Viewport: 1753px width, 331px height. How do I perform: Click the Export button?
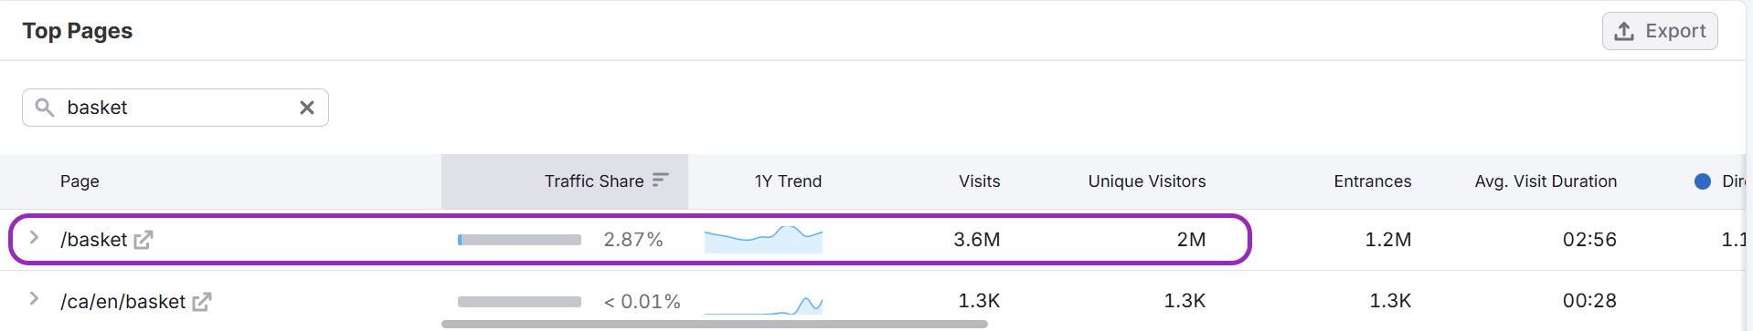coord(1660,31)
